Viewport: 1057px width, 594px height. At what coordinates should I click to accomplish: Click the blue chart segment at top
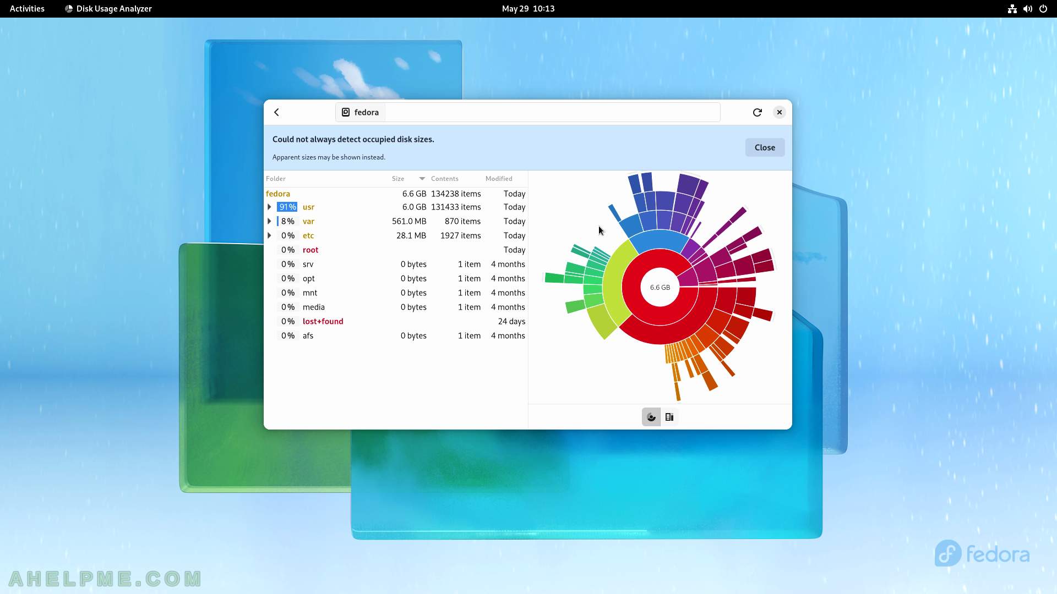point(658,240)
